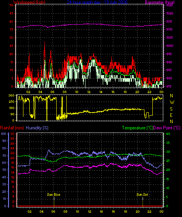Viewport: 182px width, 217px height.
Task: Click hour 08 below temperature chart
Action: tap(65, 212)
